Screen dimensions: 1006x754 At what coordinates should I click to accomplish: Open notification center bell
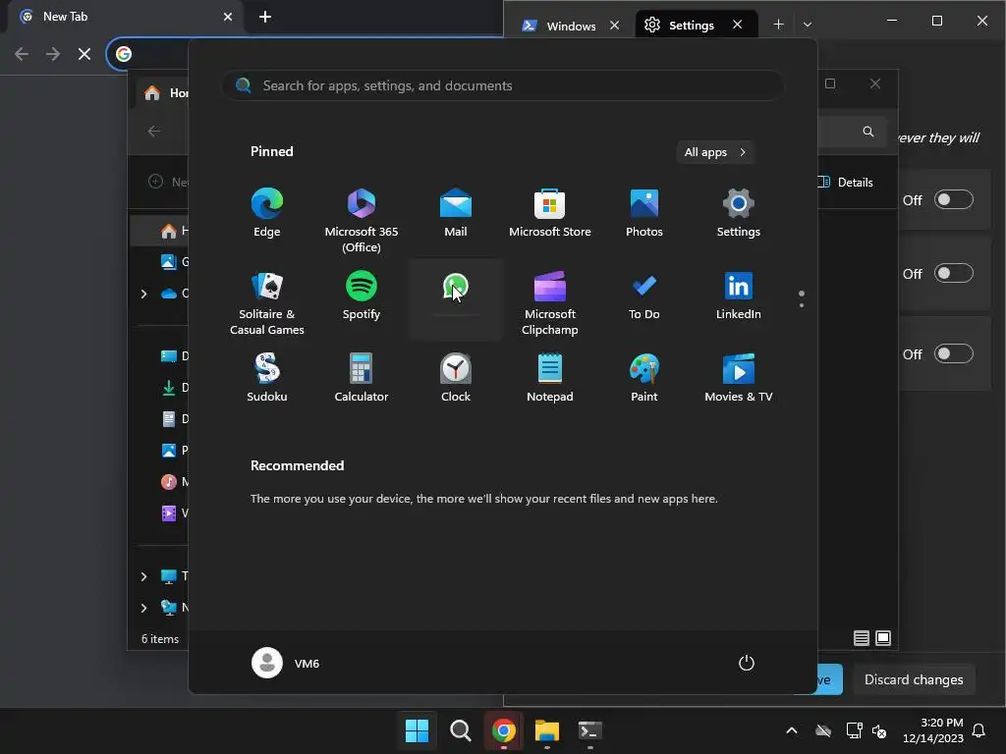click(x=978, y=730)
